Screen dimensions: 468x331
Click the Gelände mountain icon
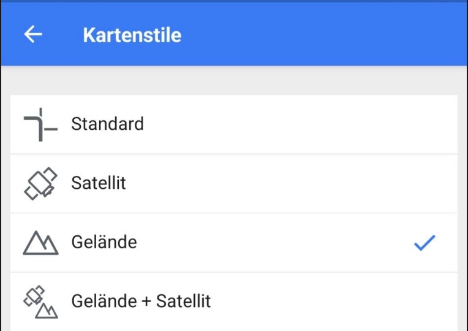[x=40, y=243]
